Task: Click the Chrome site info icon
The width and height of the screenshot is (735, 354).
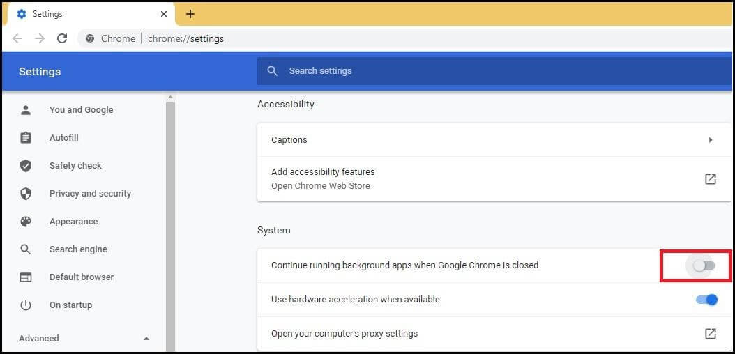Action: 90,39
